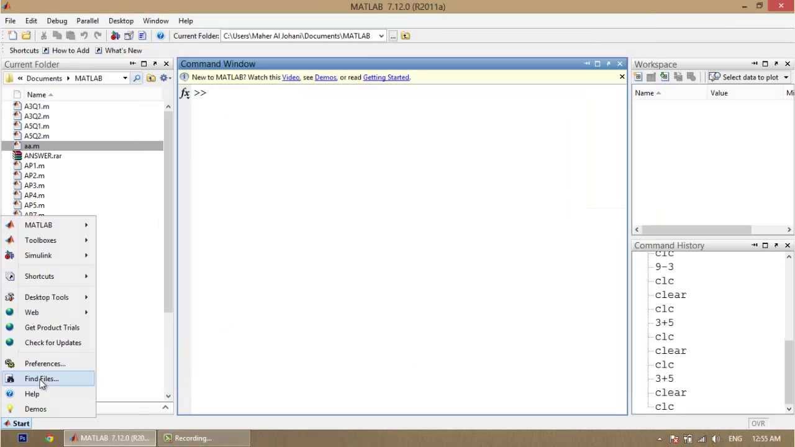Minimize the Current Folder panel
This screenshot has width=795, height=447.
[x=133, y=64]
